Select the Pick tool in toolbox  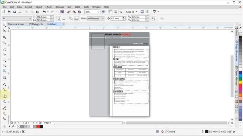[x=4, y=25]
